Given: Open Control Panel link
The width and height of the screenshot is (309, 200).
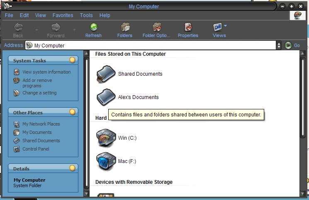Looking at the screenshot, I should click(x=36, y=149).
